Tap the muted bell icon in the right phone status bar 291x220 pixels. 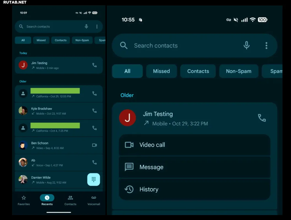point(236,20)
